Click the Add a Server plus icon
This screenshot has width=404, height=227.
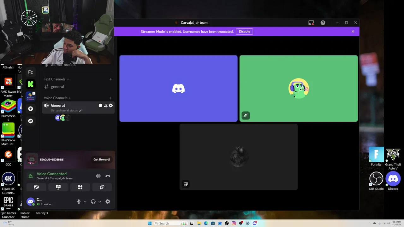pos(31,109)
